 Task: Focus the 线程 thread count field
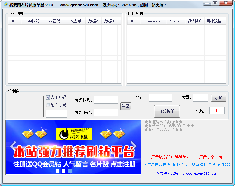coord(217,111)
